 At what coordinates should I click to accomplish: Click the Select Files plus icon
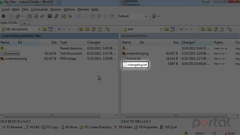(x=79, y=16)
